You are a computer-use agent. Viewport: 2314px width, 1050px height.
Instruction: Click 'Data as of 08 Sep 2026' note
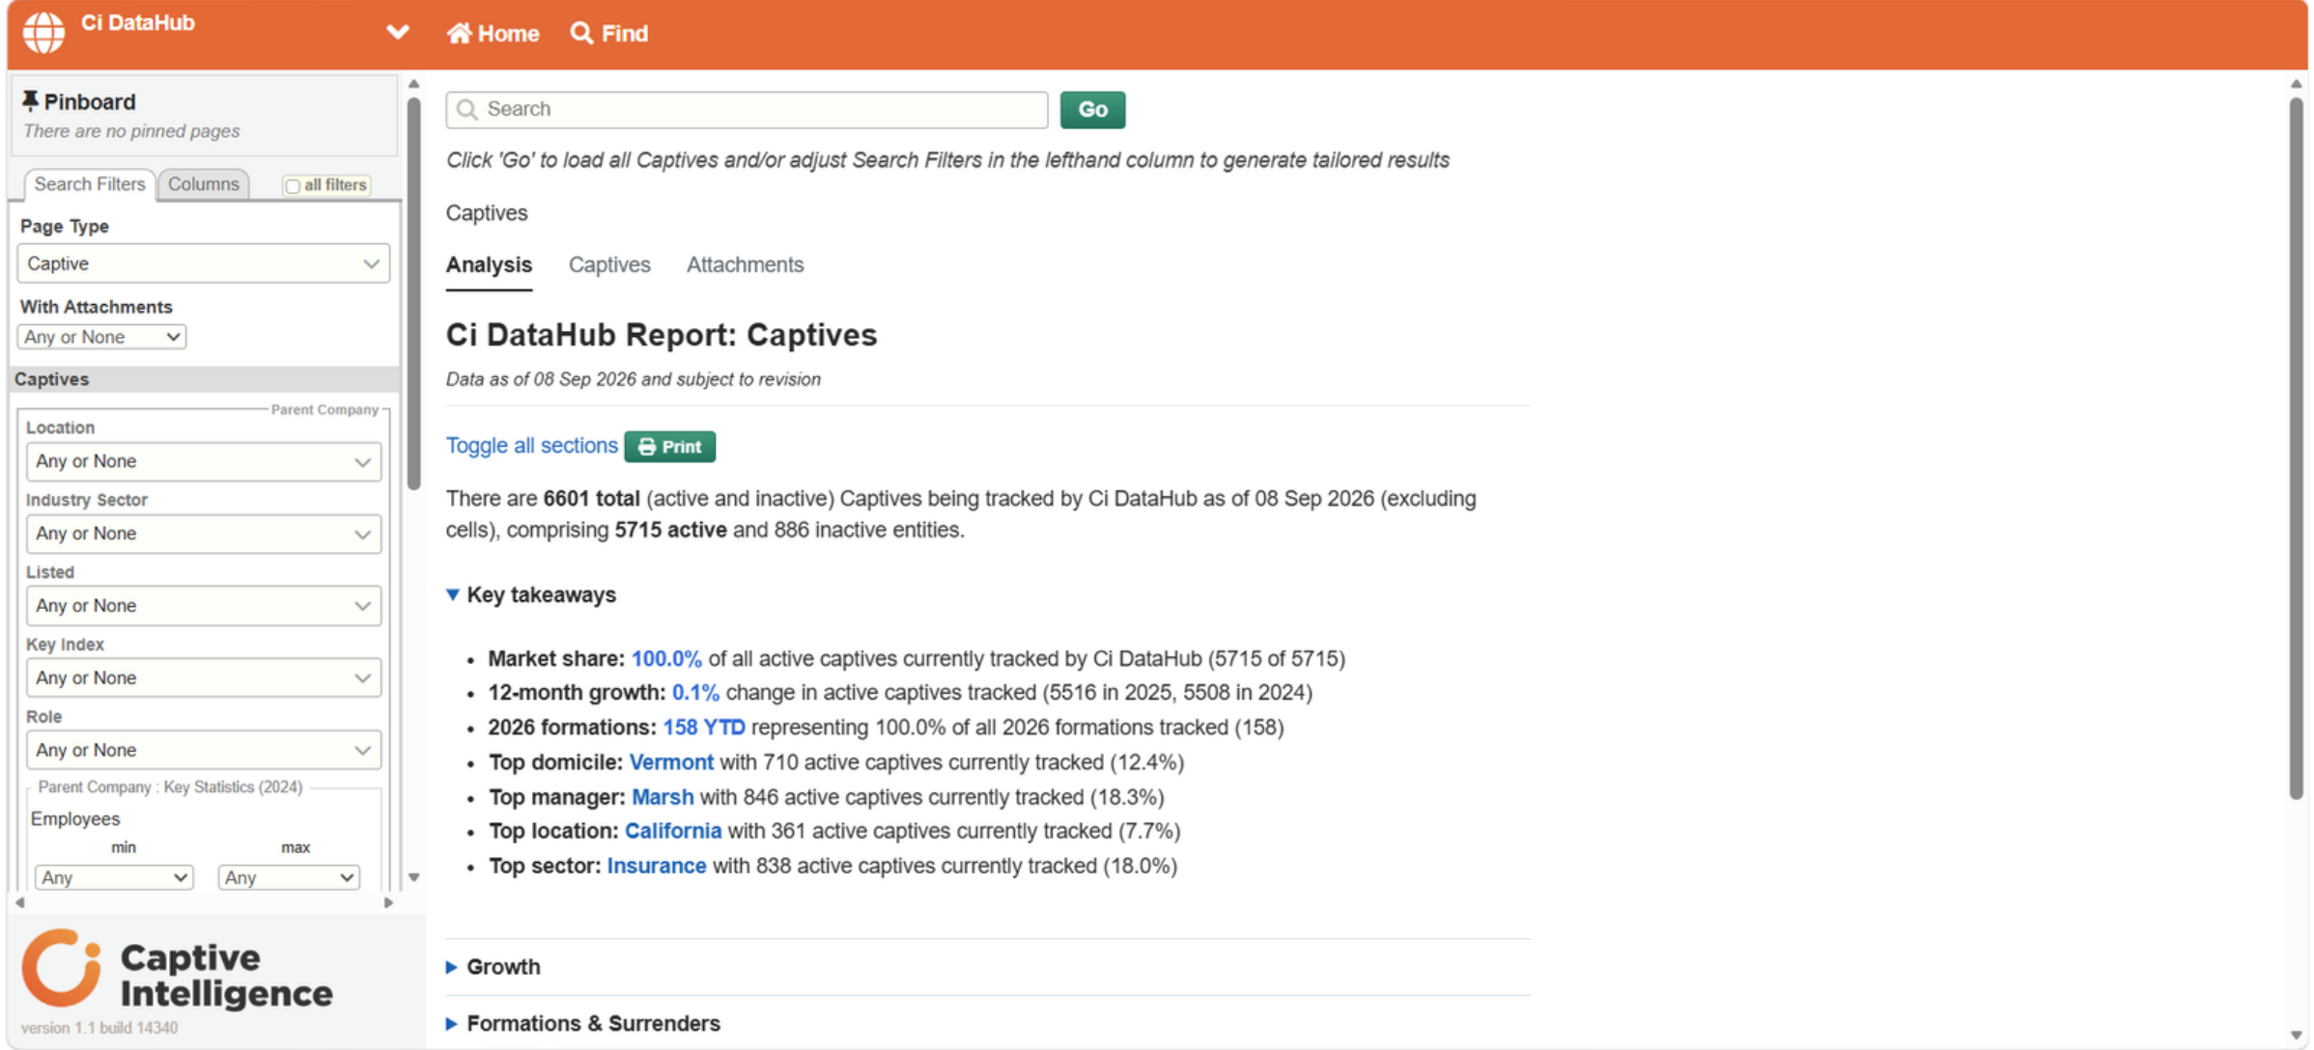point(634,379)
